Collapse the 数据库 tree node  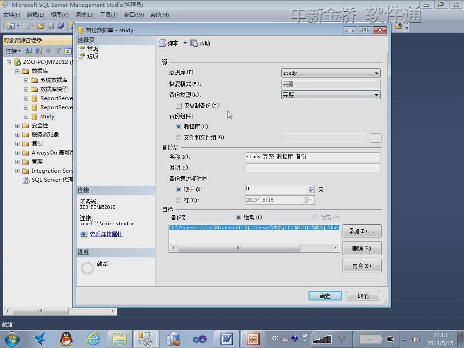pos(18,71)
